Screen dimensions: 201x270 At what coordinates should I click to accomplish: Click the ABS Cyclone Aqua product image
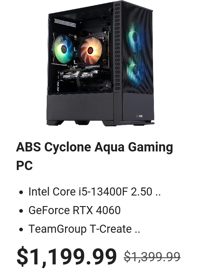click(x=100, y=63)
